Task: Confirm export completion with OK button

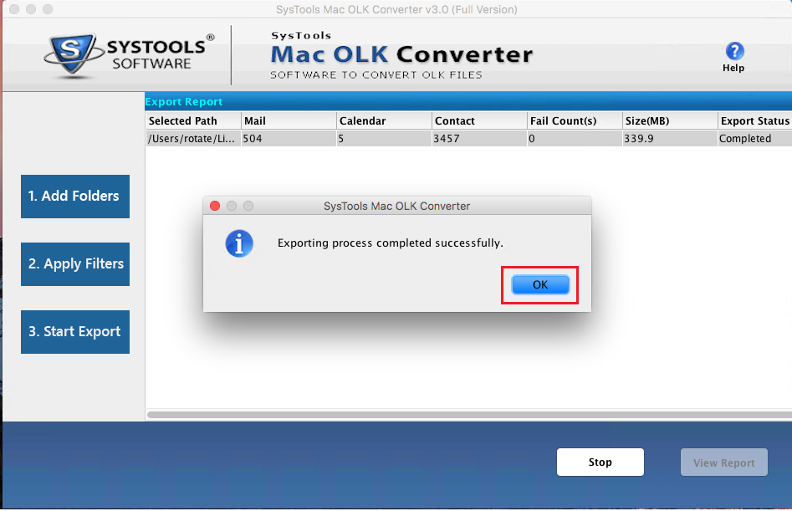Action: click(540, 285)
